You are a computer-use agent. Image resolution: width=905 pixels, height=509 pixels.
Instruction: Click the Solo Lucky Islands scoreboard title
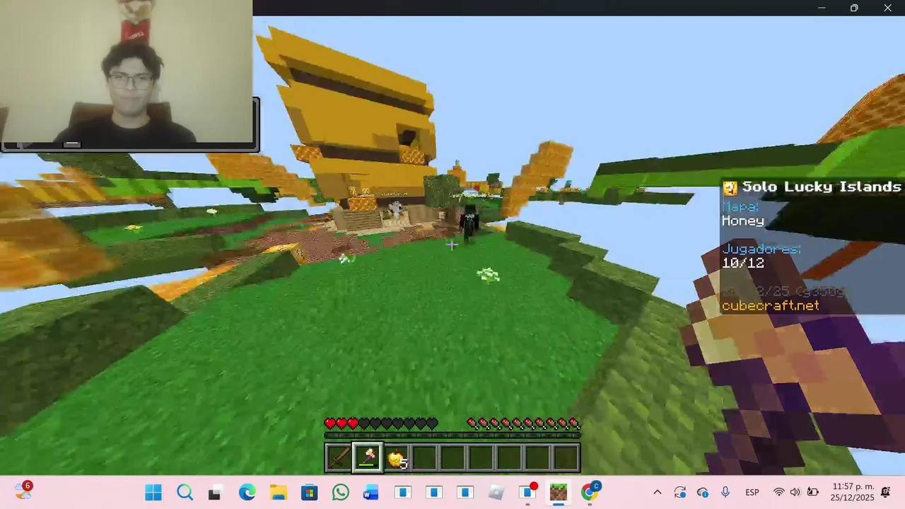(821, 187)
